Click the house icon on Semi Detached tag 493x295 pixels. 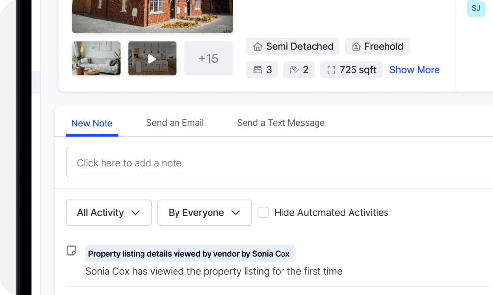point(257,47)
